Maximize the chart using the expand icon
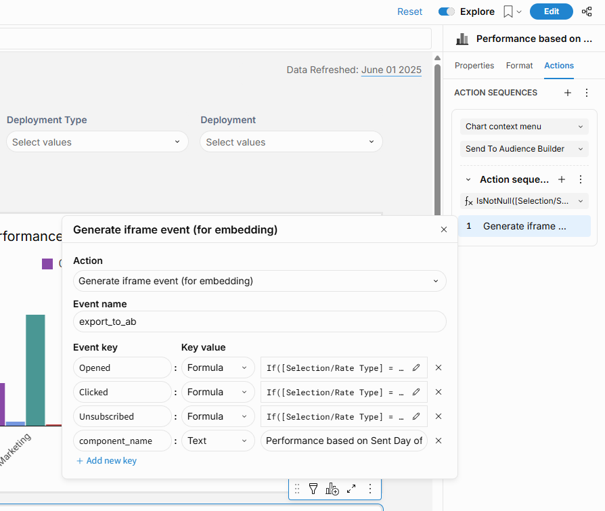Image resolution: width=605 pixels, height=511 pixels. [x=351, y=489]
